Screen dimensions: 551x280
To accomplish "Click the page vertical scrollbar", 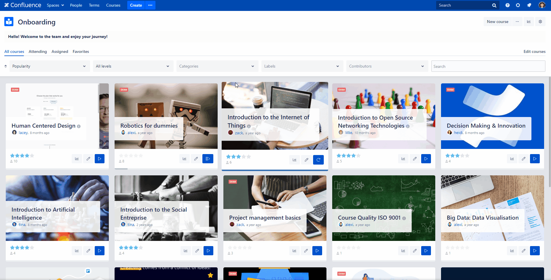I will 550,132.
